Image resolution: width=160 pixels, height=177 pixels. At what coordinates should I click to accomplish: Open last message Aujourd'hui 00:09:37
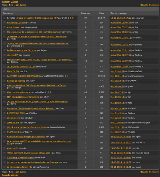(121, 67)
